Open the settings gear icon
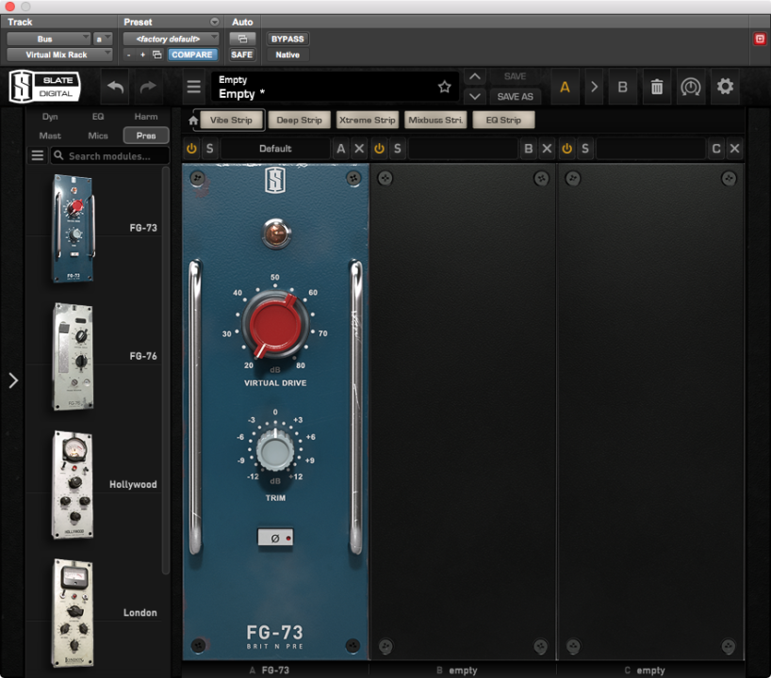The height and width of the screenshot is (678, 771). click(725, 87)
